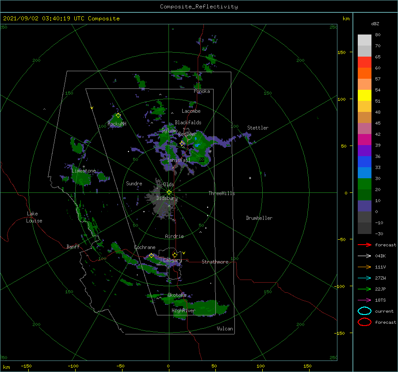The image size is (398, 372).
Task: Click the HighRiver label
Action: (183, 311)
